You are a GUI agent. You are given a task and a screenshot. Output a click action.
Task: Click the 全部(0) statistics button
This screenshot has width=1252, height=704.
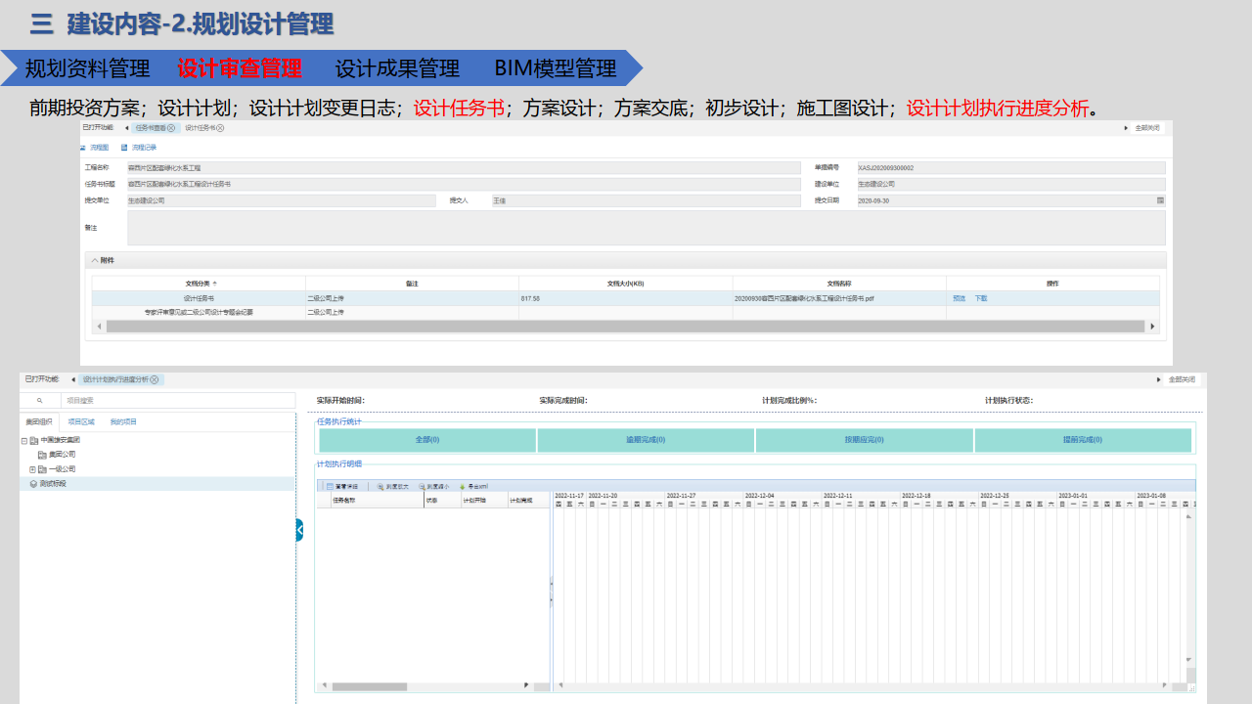pyautogui.click(x=427, y=440)
